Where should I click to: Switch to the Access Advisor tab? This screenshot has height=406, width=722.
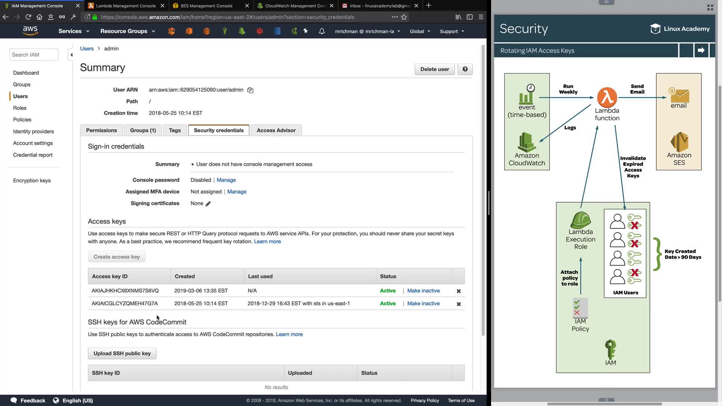tap(276, 130)
